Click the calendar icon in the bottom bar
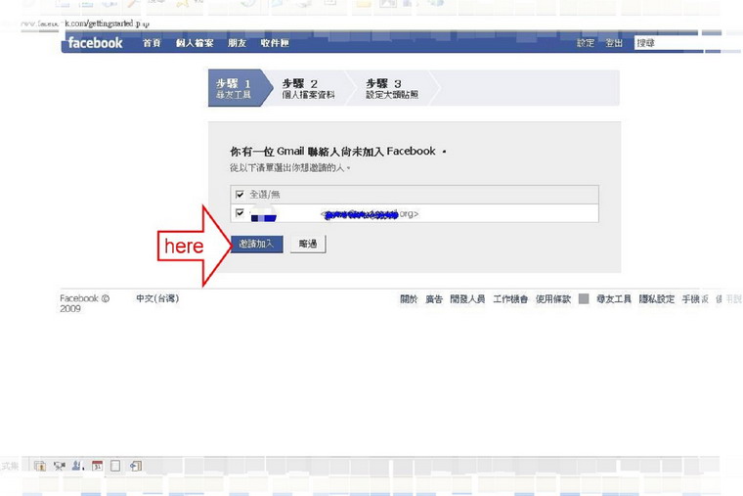Screen dimensions: 743x496 click(x=97, y=466)
